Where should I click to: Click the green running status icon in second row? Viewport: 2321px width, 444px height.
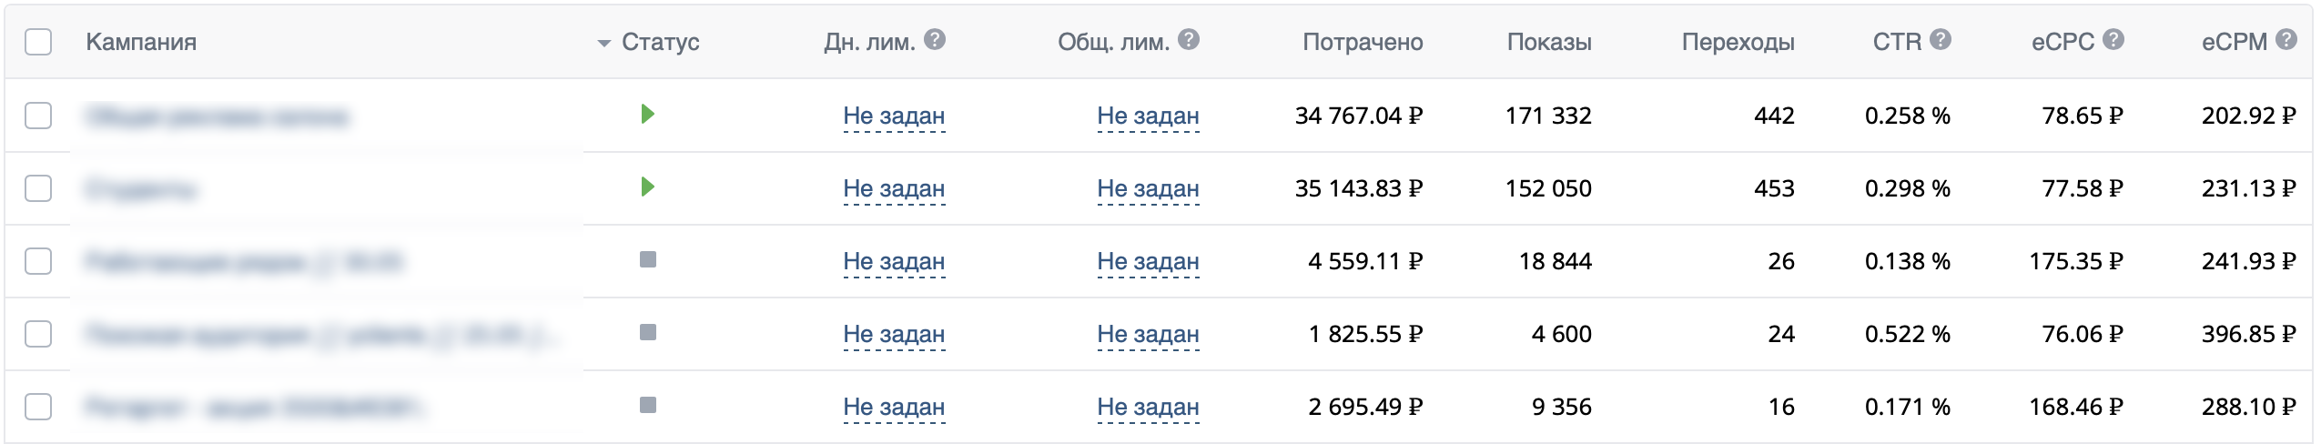tap(648, 187)
